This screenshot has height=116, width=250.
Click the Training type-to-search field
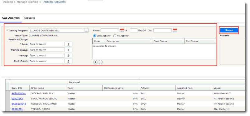pos(46,55)
